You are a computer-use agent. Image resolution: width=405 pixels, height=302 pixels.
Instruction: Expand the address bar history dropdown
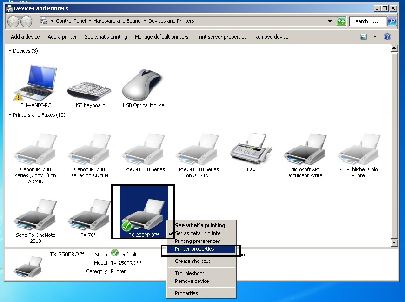tap(330, 21)
